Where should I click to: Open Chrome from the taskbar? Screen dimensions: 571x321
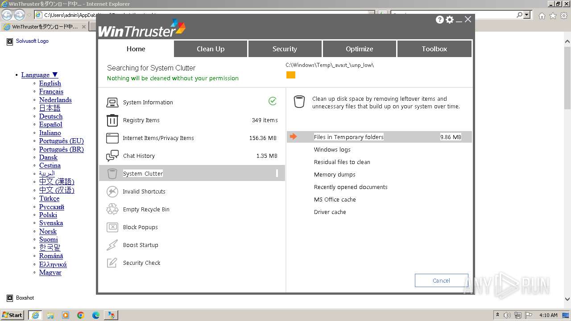coord(81,315)
